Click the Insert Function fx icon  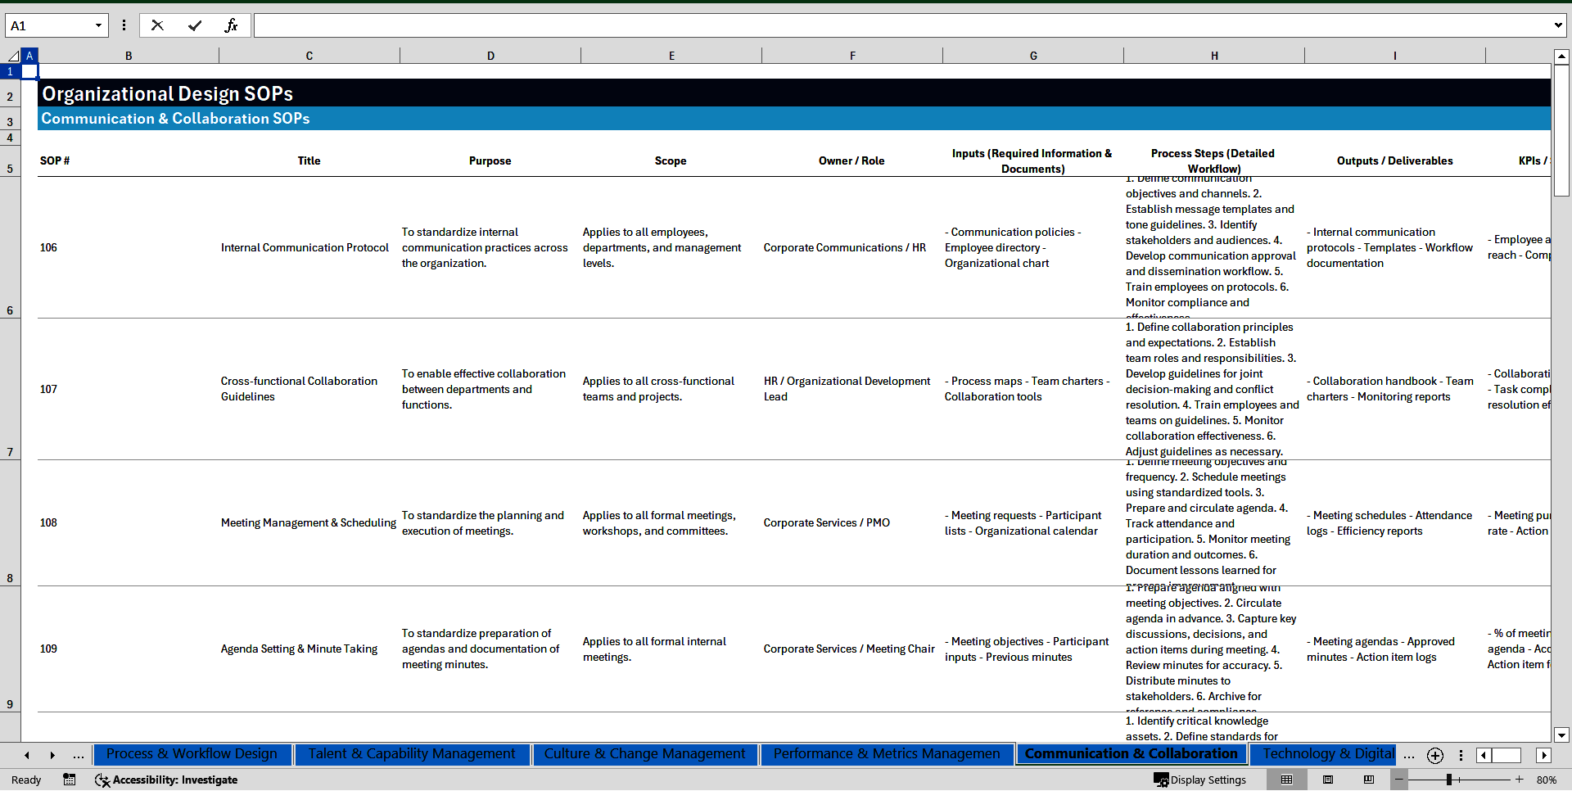click(231, 25)
